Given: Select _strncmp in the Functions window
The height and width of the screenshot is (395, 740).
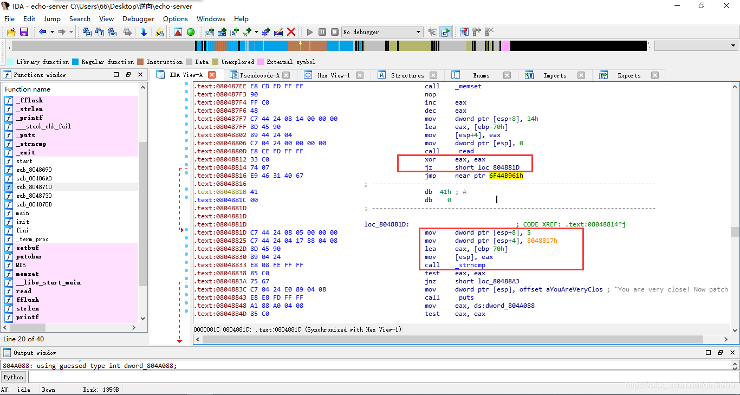Looking at the screenshot, I should coord(71,144).
